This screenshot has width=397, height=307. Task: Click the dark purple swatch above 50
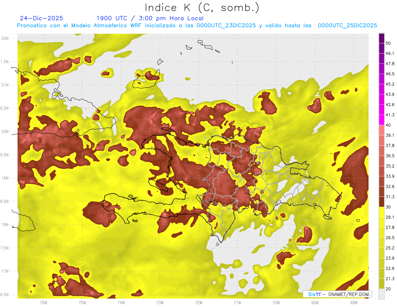(x=381, y=38)
